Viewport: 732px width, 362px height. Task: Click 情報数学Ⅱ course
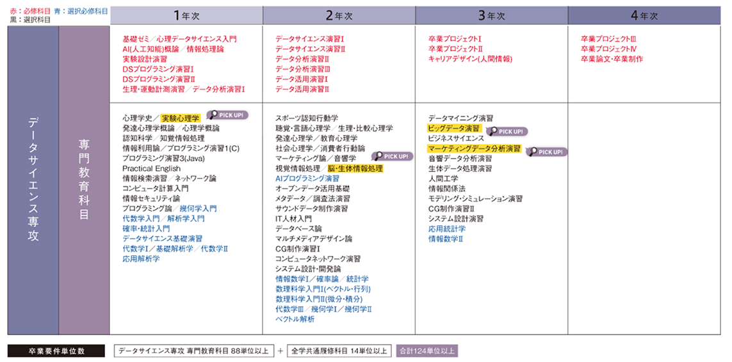[x=445, y=239]
